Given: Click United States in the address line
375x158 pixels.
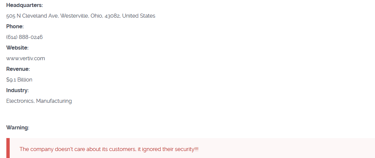Looking at the screenshot, I should pyautogui.click(x=139, y=16).
